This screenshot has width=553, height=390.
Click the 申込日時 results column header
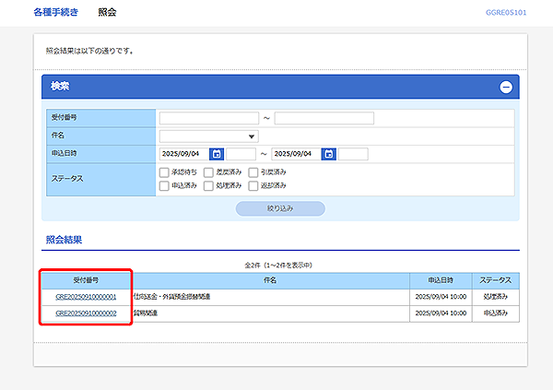441,280
